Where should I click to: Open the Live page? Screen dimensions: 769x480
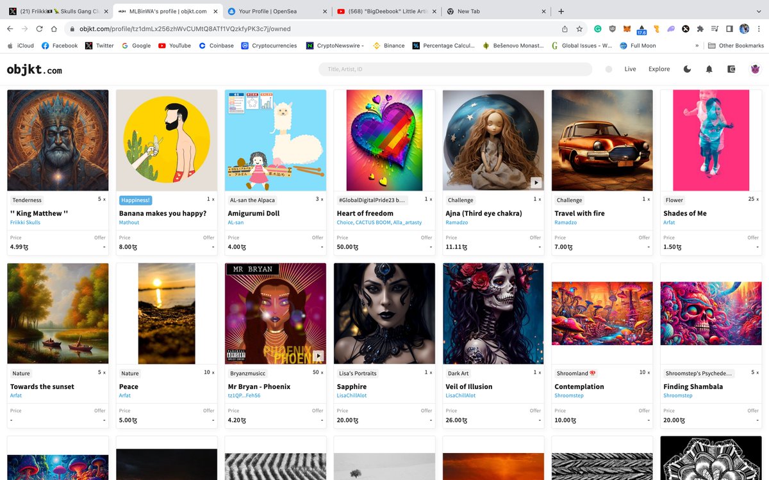[630, 69]
